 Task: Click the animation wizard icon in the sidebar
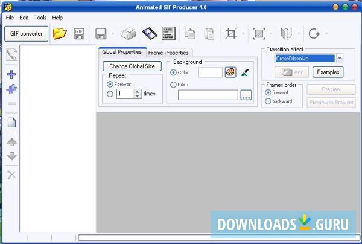point(12,55)
